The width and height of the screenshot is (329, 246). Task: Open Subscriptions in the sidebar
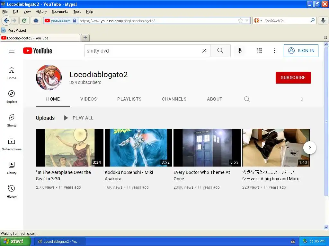[x=12, y=144]
